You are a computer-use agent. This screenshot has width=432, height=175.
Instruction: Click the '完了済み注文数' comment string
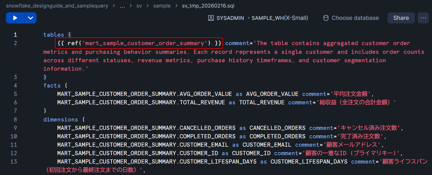361,136
